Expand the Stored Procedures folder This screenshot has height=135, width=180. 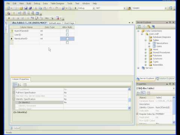click(x=145, y=52)
